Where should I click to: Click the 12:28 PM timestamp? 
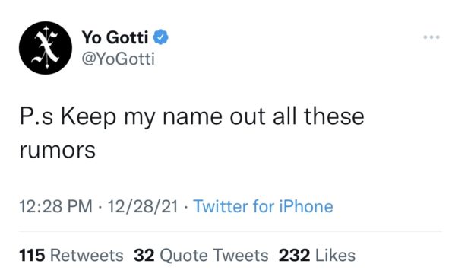(x=55, y=206)
